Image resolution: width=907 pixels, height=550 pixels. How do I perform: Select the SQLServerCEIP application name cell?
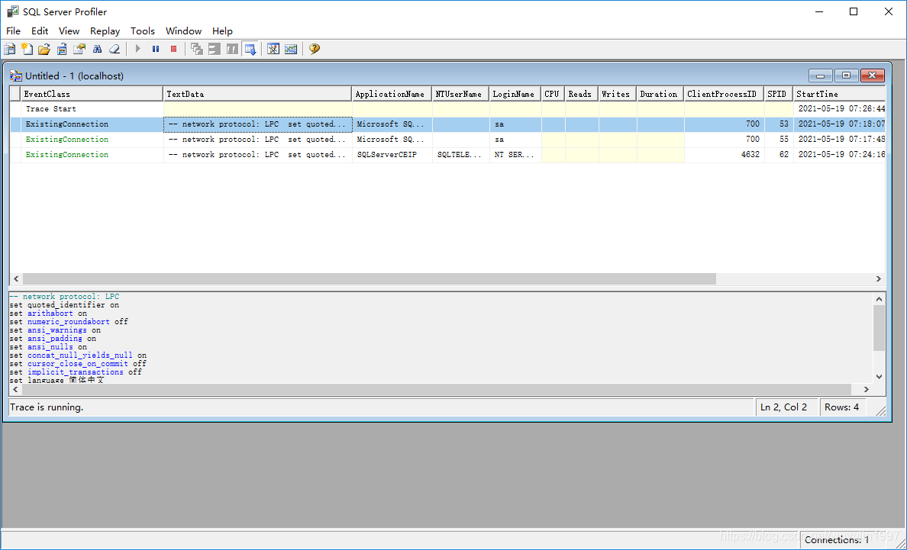(392, 155)
